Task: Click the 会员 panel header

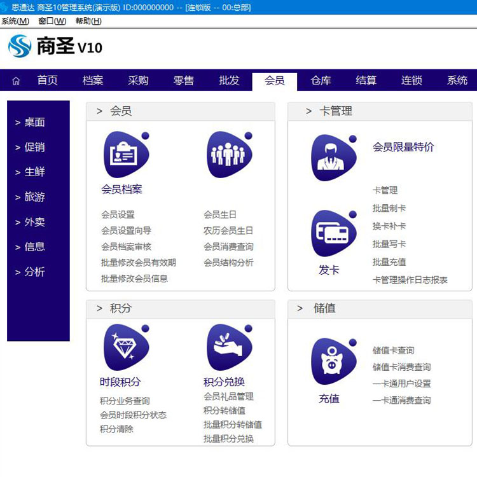Action: tap(181, 111)
